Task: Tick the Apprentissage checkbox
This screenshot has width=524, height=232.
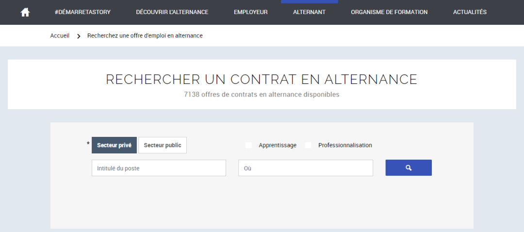Action: pos(249,145)
